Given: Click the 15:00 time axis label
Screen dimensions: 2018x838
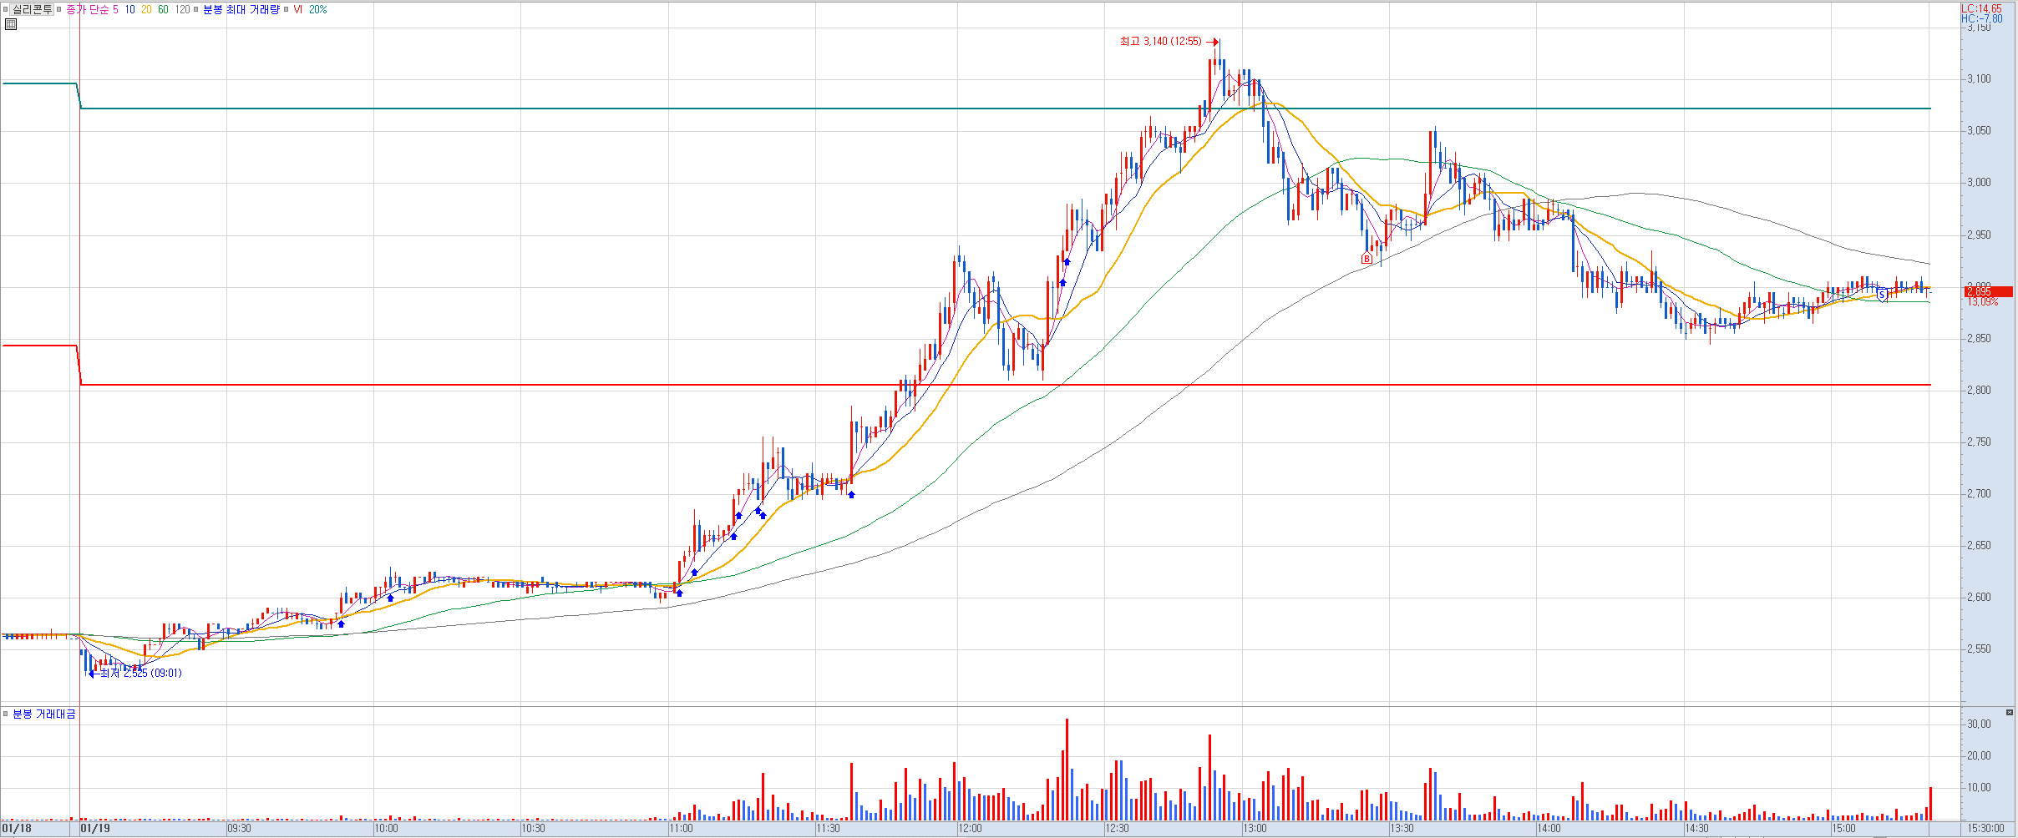Looking at the screenshot, I should (x=1843, y=829).
